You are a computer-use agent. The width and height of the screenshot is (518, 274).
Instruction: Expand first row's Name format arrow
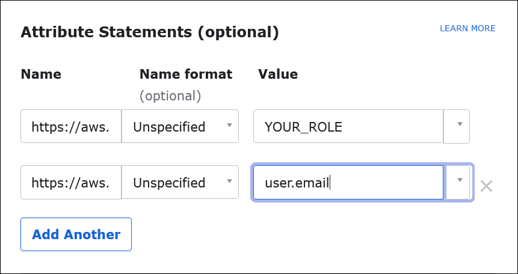229,126
